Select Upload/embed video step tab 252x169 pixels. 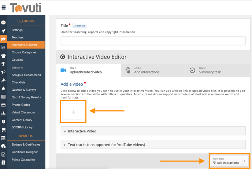click(86, 70)
